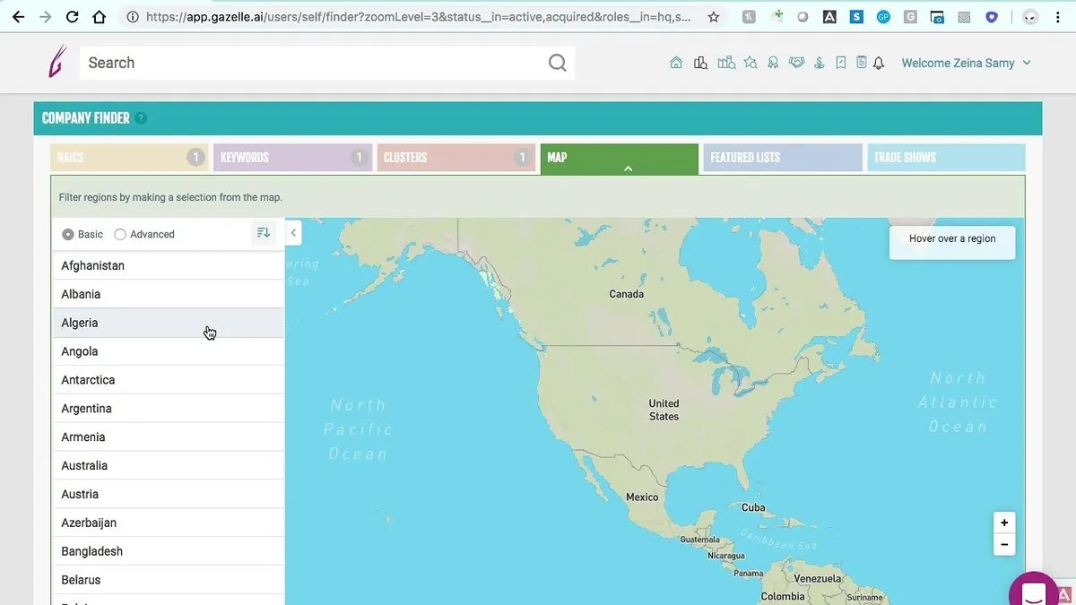This screenshot has height=605, width=1076.
Task: Click the Company Finder help question icon
Action: (x=141, y=118)
